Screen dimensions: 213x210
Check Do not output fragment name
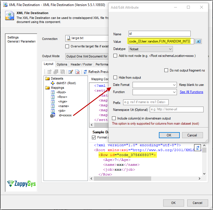coord(166,70)
